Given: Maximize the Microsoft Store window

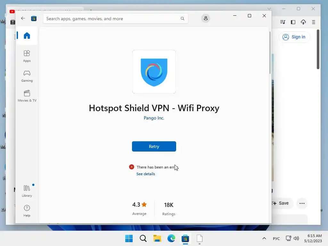Looking at the screenshot, I should pos(249,16).
